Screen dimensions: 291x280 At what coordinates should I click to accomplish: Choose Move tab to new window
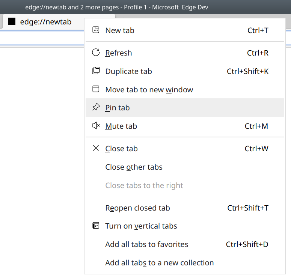[x=185, y=90]
